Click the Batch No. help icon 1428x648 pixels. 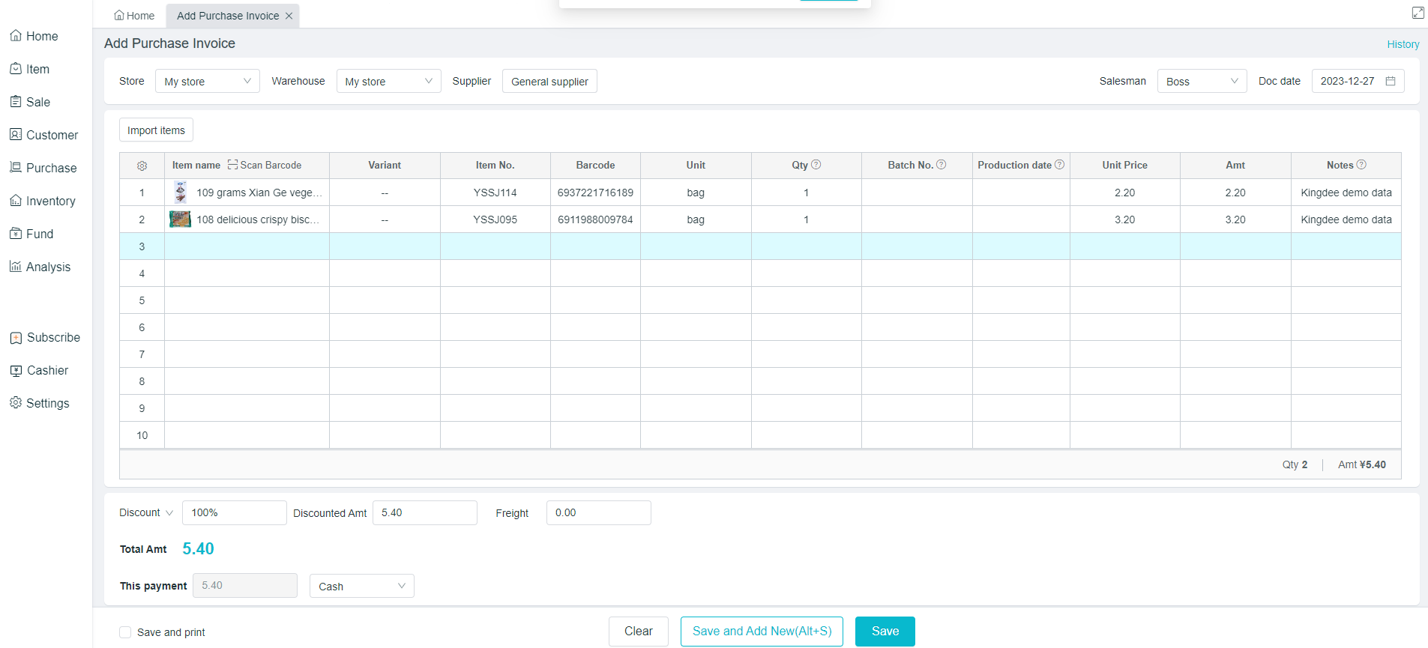coord(942,165)
